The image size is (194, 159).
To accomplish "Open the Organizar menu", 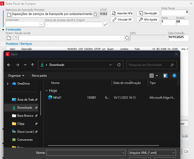I will coord(16,76).
